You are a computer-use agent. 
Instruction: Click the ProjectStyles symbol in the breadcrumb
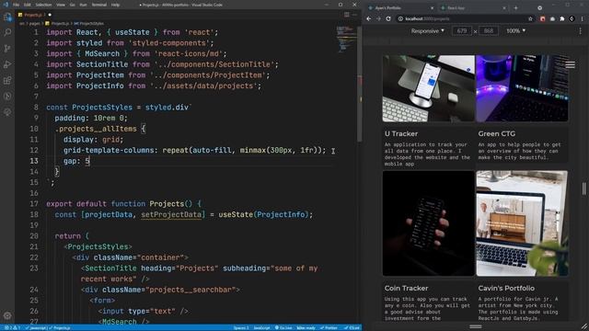pos(88,23)
